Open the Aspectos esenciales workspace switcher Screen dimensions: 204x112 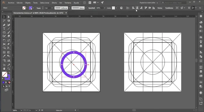pyautogui.click(x=149, y=3)
